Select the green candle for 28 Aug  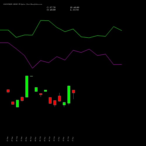point(18,104)
